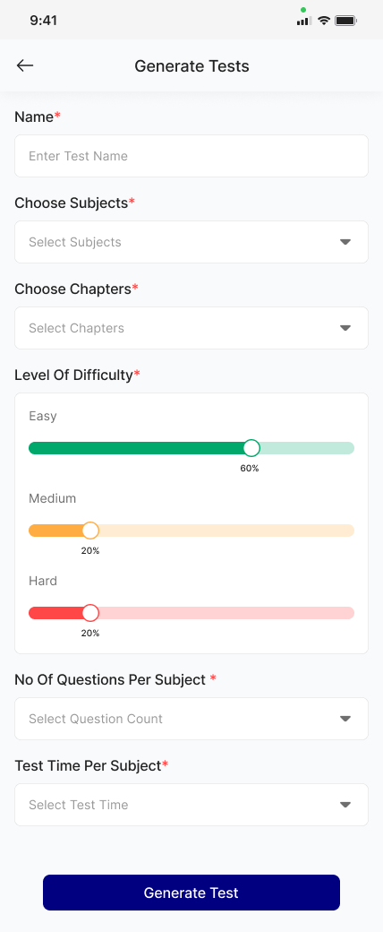383x932 pixels.
Task: Click the Select Subjects dropdown arrow
Action: pos(345,242)
